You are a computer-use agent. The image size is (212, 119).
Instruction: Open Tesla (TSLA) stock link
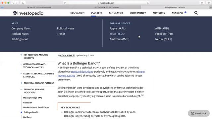tap(117, 34)
